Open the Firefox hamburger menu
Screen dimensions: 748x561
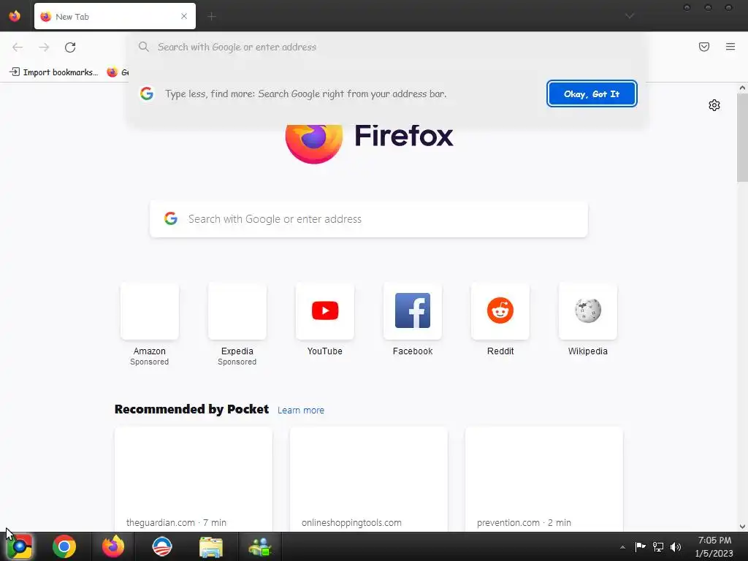coord(730,47)
